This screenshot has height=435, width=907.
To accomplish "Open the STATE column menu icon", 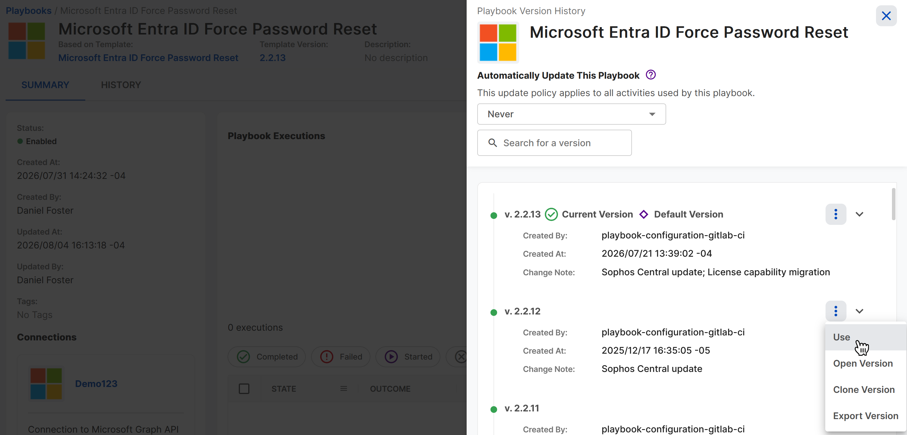I will click(344, 388).
